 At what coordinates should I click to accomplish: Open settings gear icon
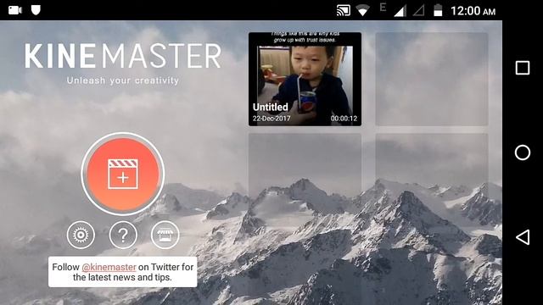tap(81, 236)
